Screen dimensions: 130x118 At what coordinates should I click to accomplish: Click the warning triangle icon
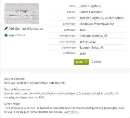click(x=6, y=35)
